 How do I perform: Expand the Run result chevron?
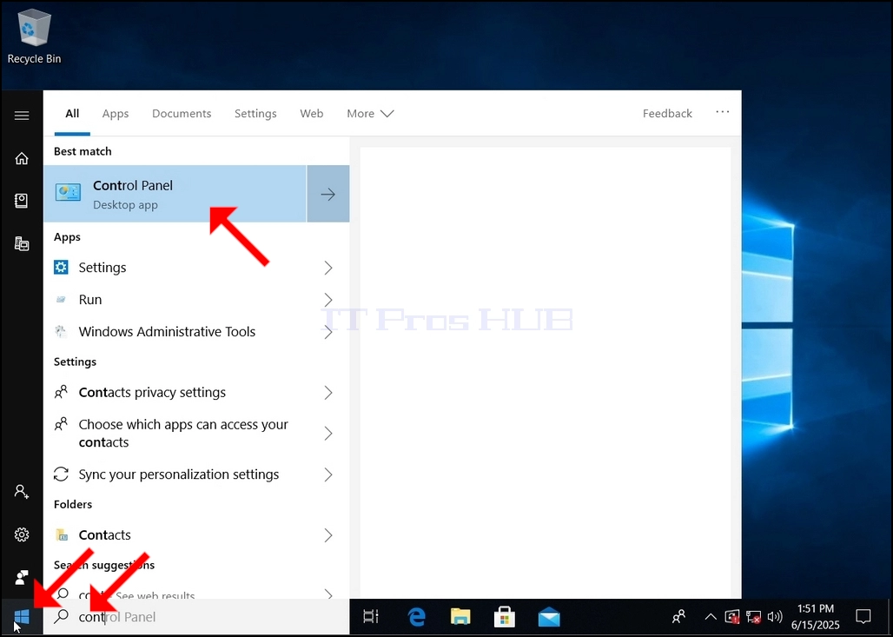328,300
